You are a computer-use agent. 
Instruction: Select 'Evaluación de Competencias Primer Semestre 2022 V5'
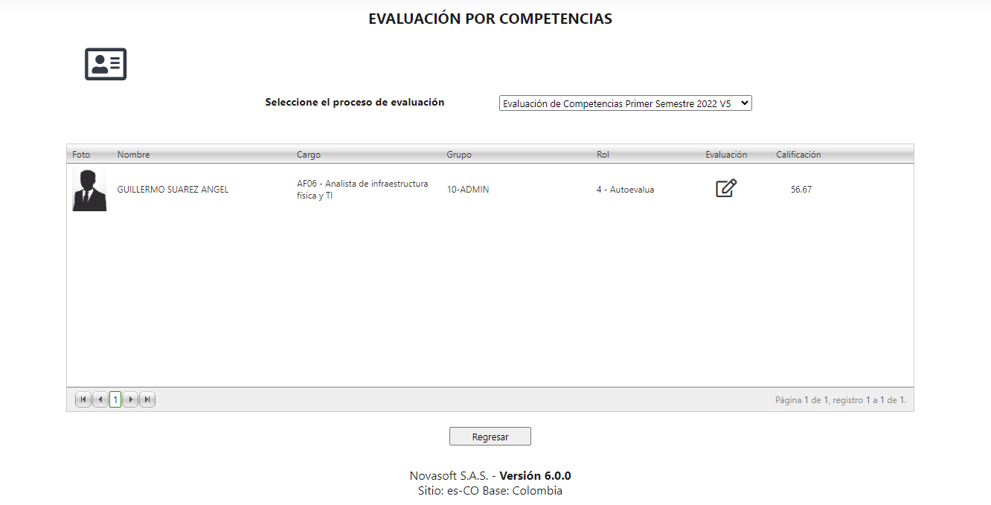[625, 103]
